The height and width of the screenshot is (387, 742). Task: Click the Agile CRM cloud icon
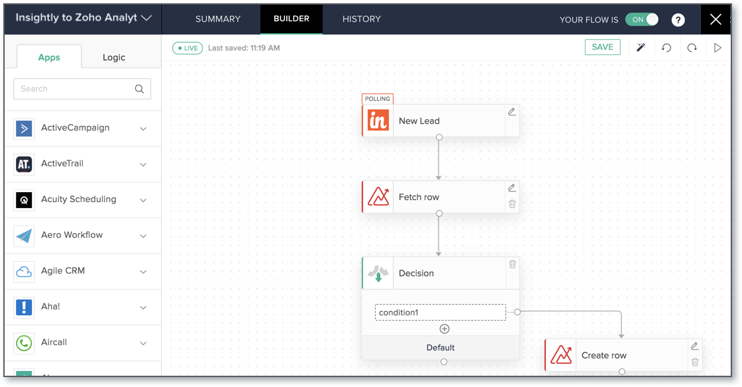coord(24,272)
